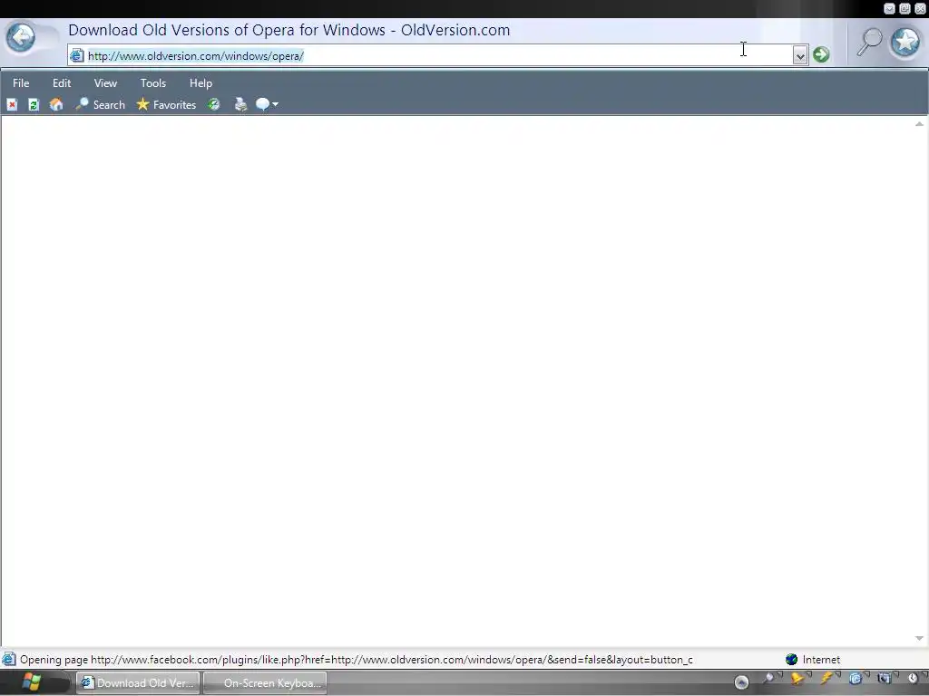
Task: Click the status bar page icon
Action: pos(9,660)
